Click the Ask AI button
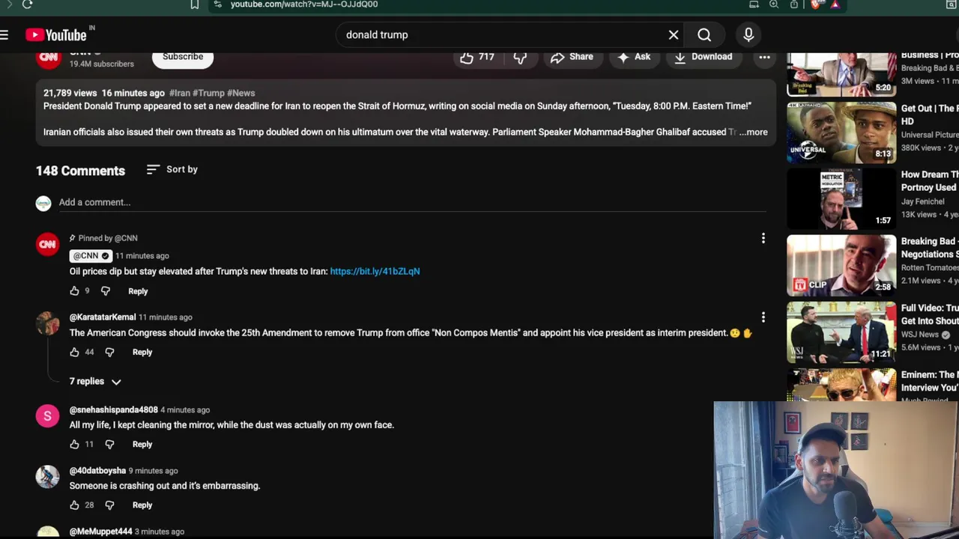 [x=634, y=57]
